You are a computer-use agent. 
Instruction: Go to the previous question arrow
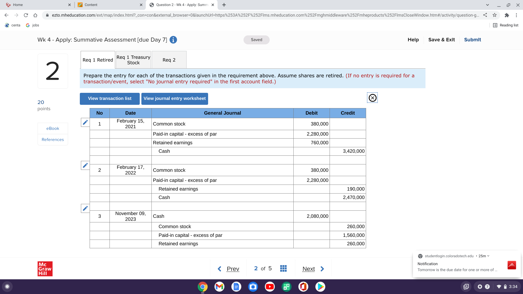(219, 269)
